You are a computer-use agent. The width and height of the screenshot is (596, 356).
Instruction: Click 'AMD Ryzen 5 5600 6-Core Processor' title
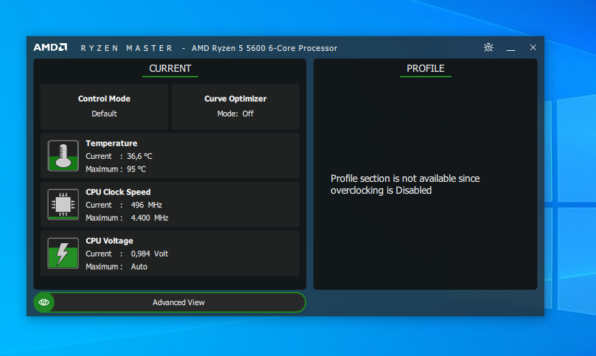[265, 48]
